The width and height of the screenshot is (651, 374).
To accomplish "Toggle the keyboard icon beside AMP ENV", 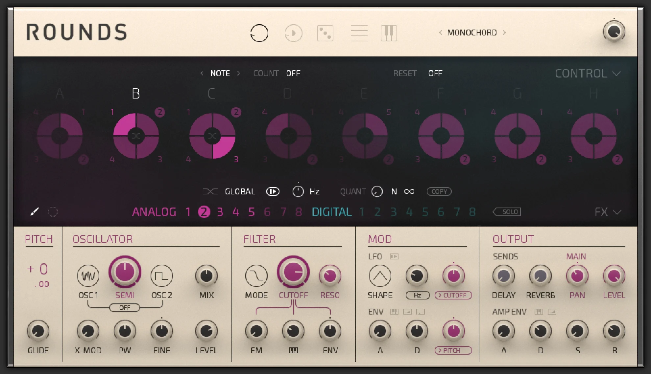I will click(x=539, y=312).
